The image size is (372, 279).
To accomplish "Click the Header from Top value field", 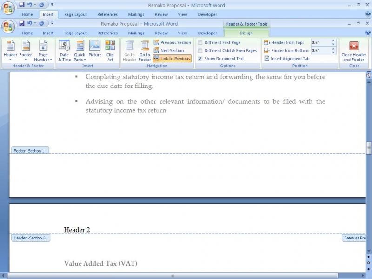I will click(321, 42).
